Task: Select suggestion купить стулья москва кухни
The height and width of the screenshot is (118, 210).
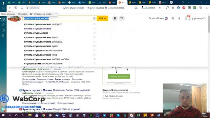Action: tap(41, 46)
